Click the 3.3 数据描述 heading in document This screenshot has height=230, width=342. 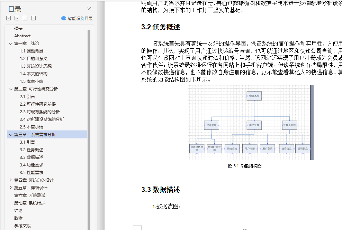161,190
